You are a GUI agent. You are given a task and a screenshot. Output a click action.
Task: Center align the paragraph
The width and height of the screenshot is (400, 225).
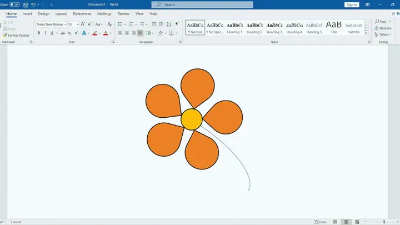127,33
